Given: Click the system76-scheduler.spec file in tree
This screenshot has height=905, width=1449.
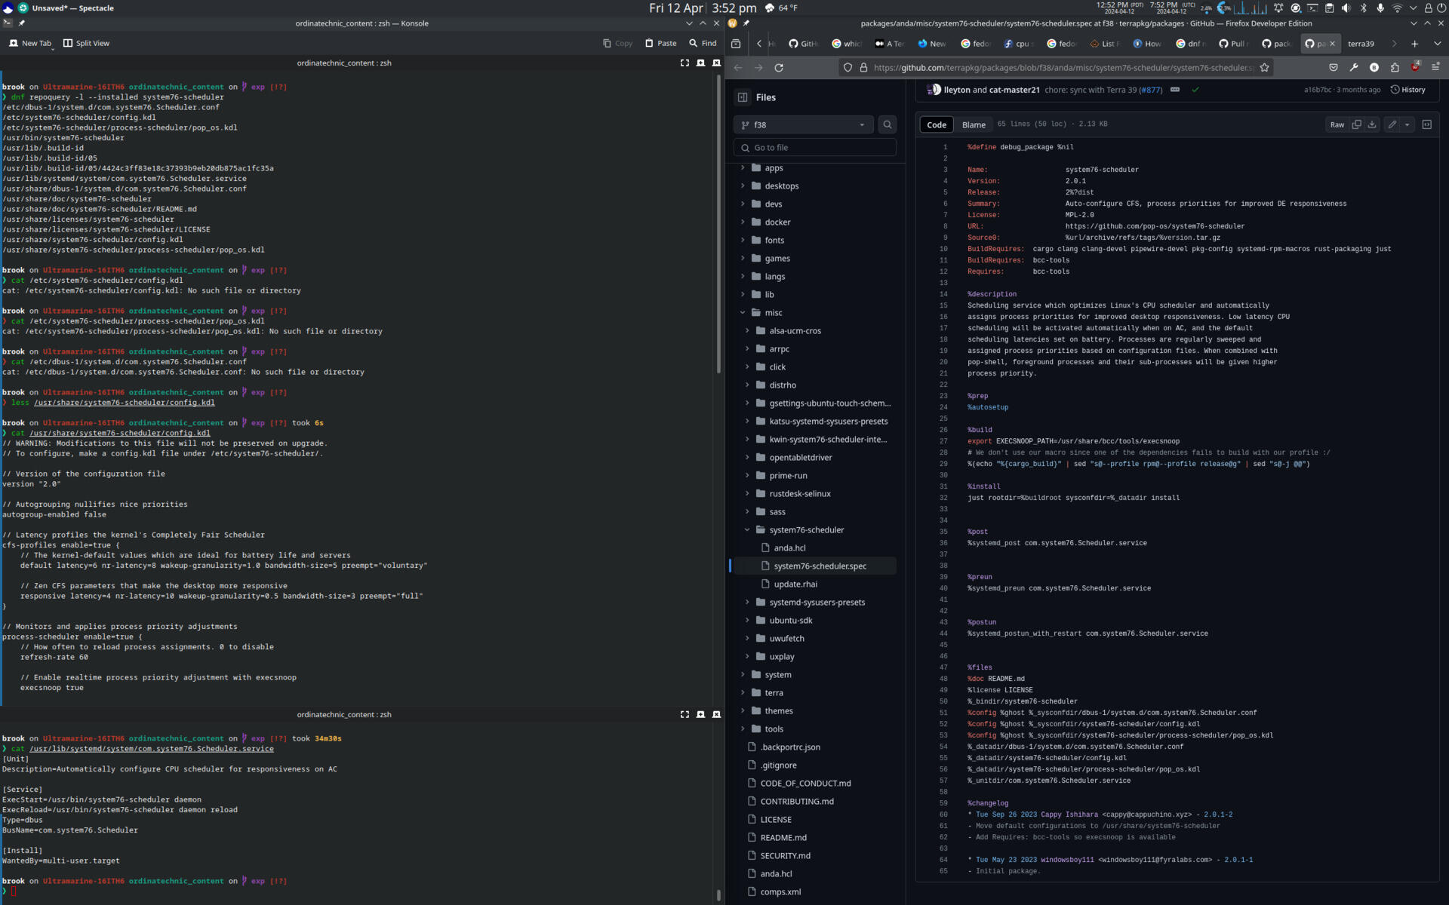Looking at the screenshot, I should [820, 565].
